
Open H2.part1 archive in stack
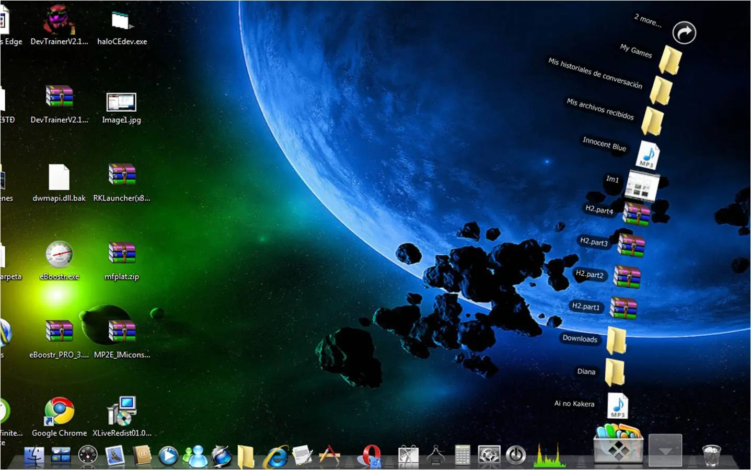[623, 309]
